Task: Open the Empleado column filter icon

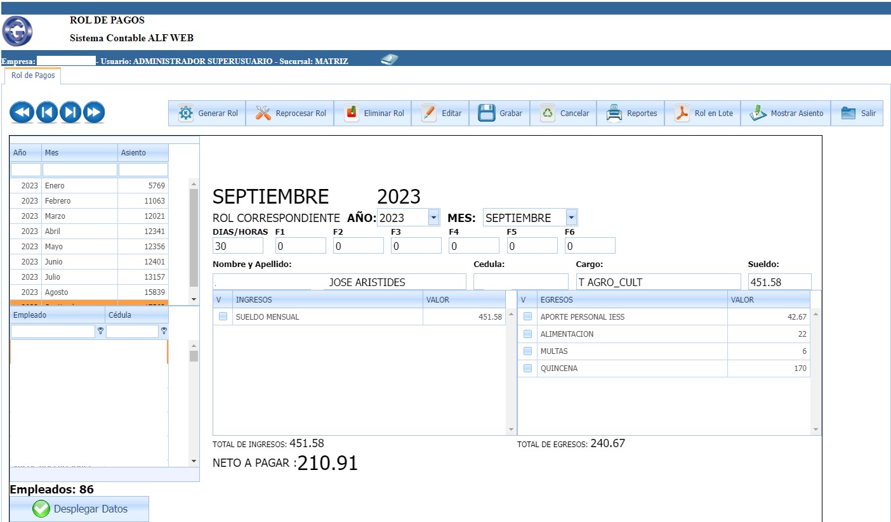Action: pos(100,331)
